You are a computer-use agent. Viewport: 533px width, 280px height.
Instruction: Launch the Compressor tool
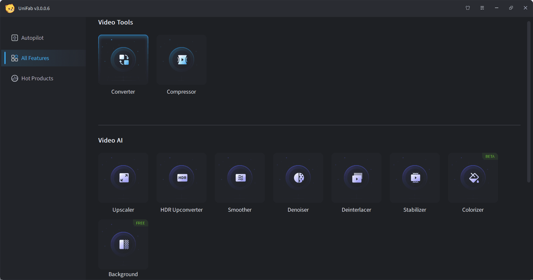[x=182, y=60]
